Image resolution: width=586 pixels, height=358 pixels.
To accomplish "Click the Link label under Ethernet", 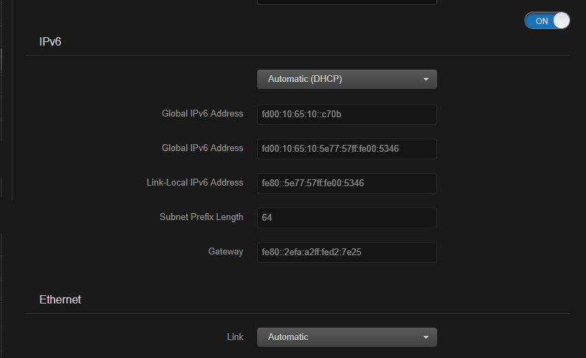I will [x=235, y=337].
